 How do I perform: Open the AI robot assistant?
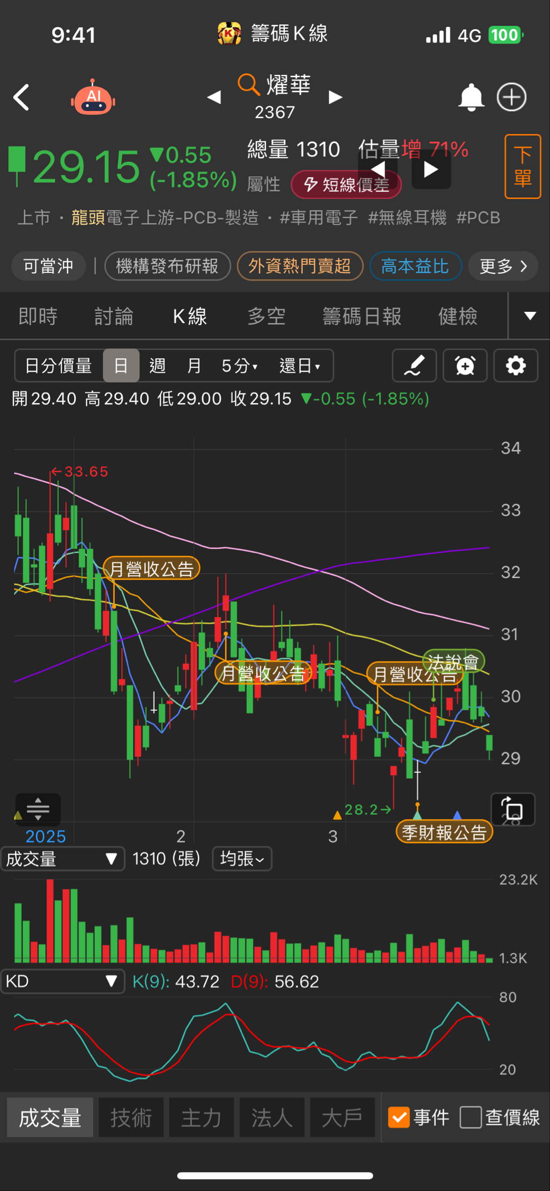click(93, 97)
